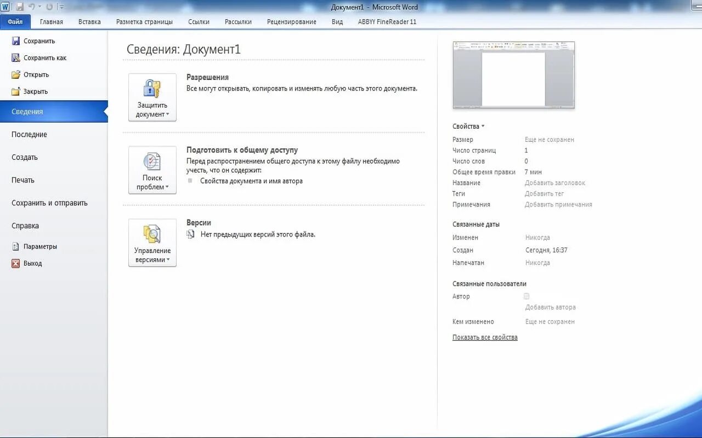Image resolution: width=702 pixels, height=438 pixels.
Task: Expand the Защитить документ dropdown
Action: (x=167, y=115)
